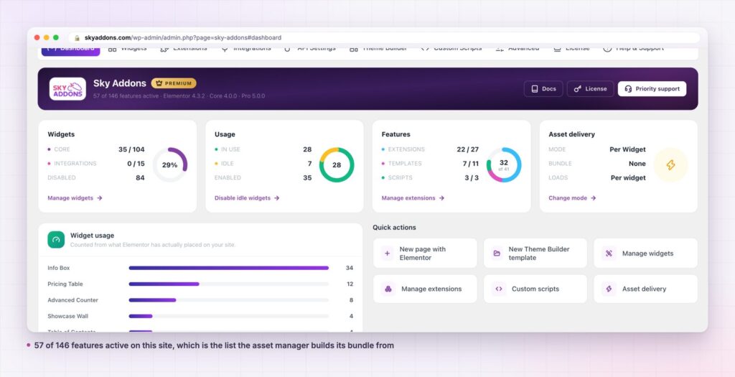Screen dimensions: 735x377
Task: Click the EXTENSIONS value 22 / 27
Action: (468, 149)
